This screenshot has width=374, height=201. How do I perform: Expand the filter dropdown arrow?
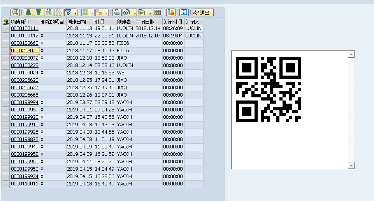click(x=75, y=13)
